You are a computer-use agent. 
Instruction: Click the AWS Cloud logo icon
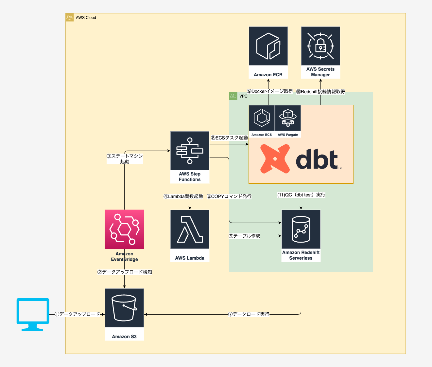coord(70,17)
